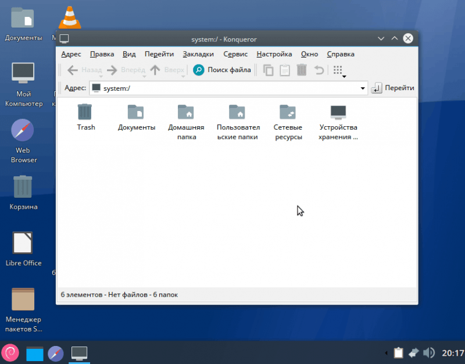Open the Документы folder in Konqueror
Image resolution: width=465 pixels, height=364 pixels.
[x=136, y=117]
